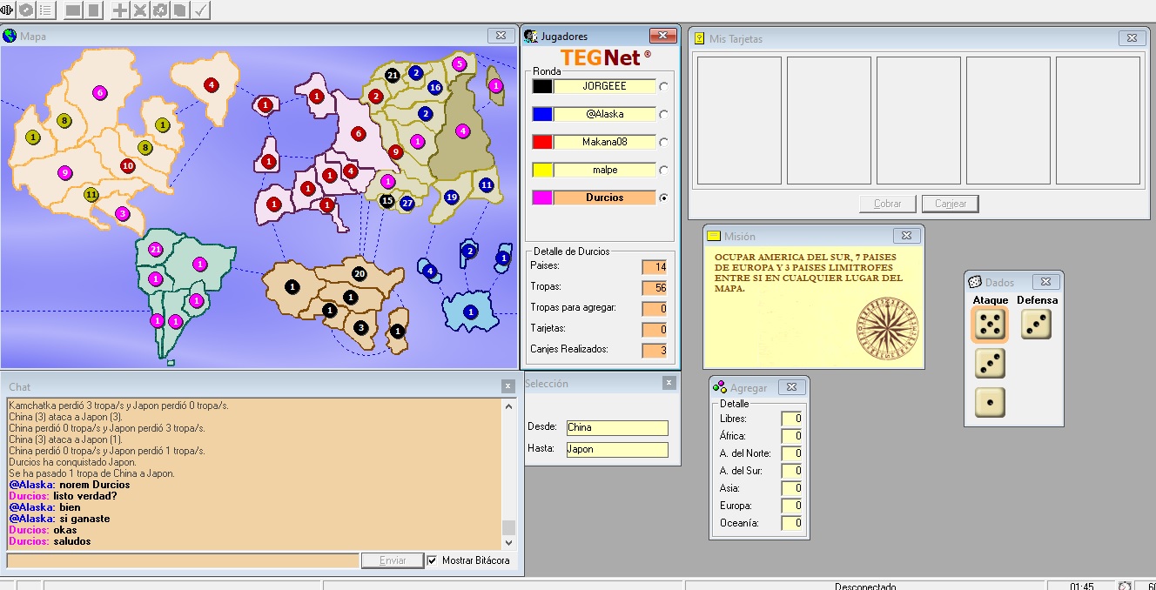Select the @Alaska player radio button
The width and height of the screenshot is (1156, 590).
[x=664, y=114]
